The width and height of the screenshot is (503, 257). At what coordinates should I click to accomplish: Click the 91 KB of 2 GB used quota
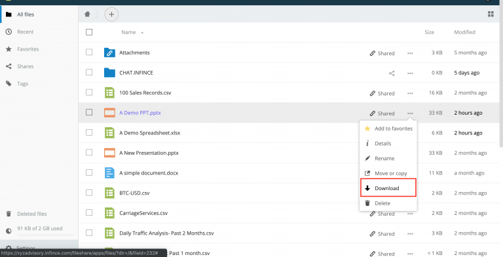(39, 229)
